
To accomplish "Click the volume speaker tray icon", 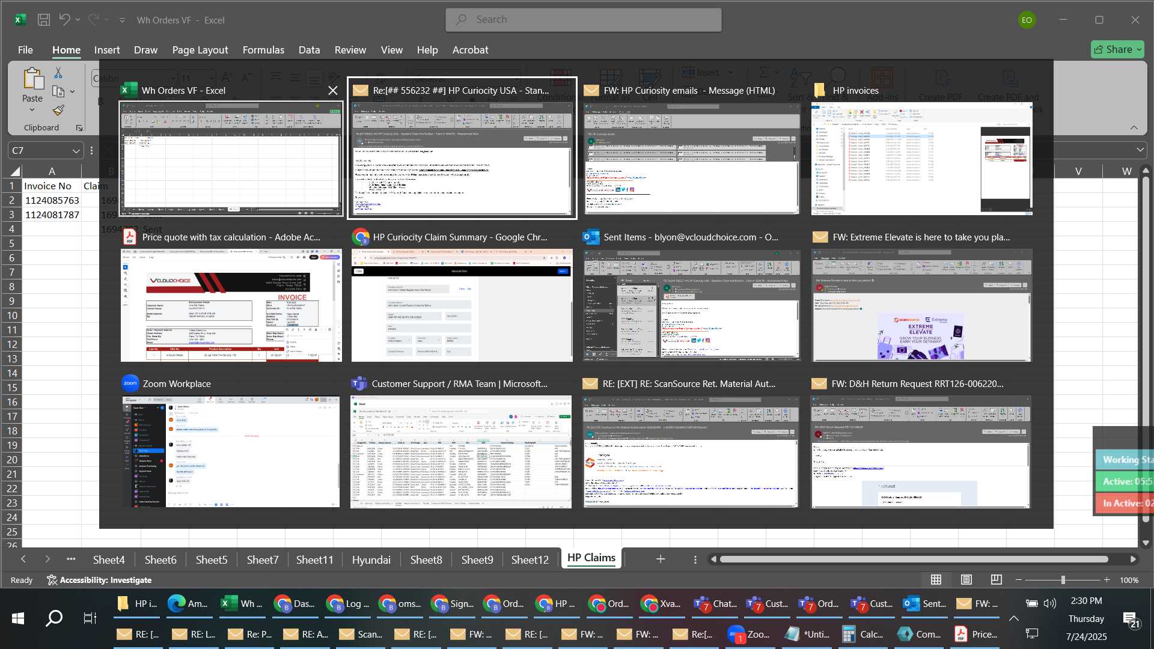I will pyautogui.click(x=1050, y=603).
